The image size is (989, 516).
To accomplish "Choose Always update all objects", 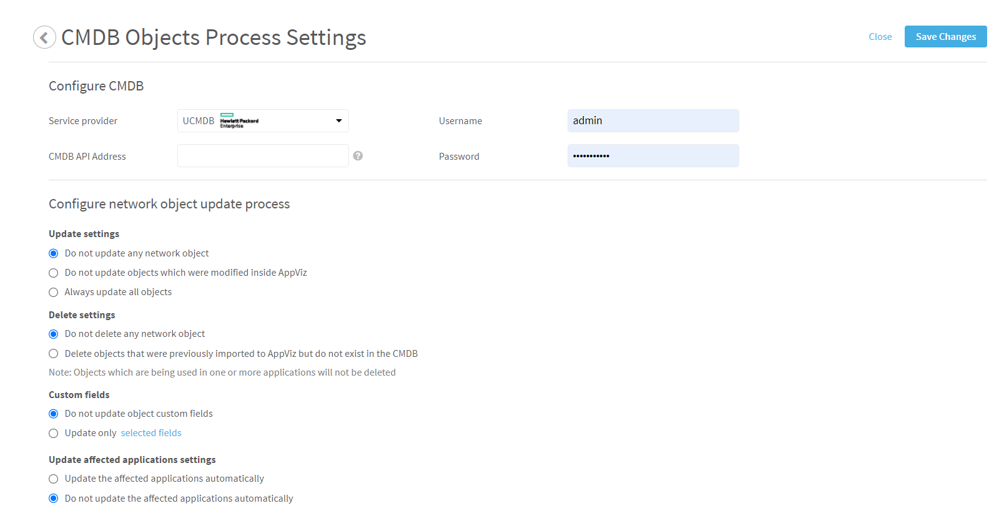I will (54, 292).
